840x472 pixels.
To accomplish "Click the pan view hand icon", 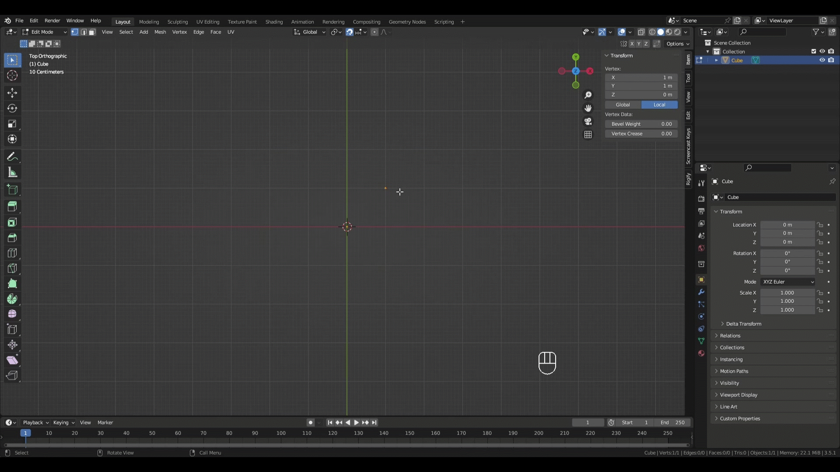I will pyautogui.click(x=588, y=108).
